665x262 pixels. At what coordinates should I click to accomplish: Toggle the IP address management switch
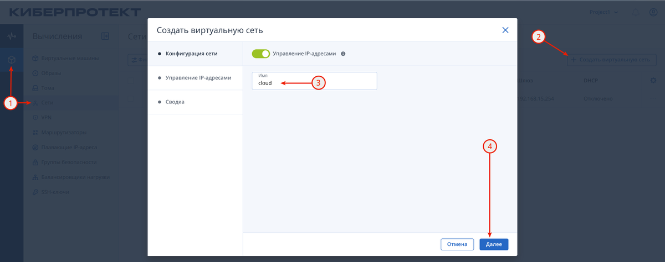pyautogui.click(x=260, y=54)
